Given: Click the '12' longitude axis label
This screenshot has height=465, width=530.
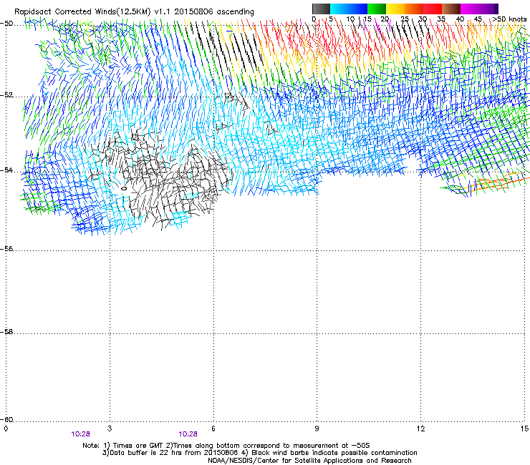Looking at the screenshot, I should 420,429.
